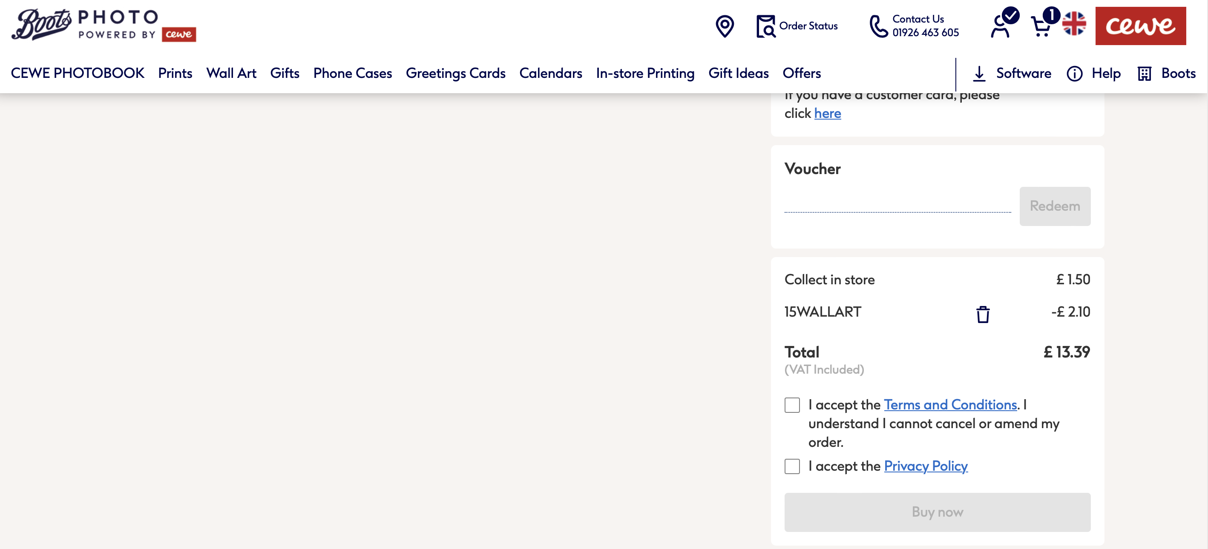The width and height of the screenshot is (1208, 549).
Task: Delete the 15WALLART voucher with the trash icon
Action: pos(982,315)
